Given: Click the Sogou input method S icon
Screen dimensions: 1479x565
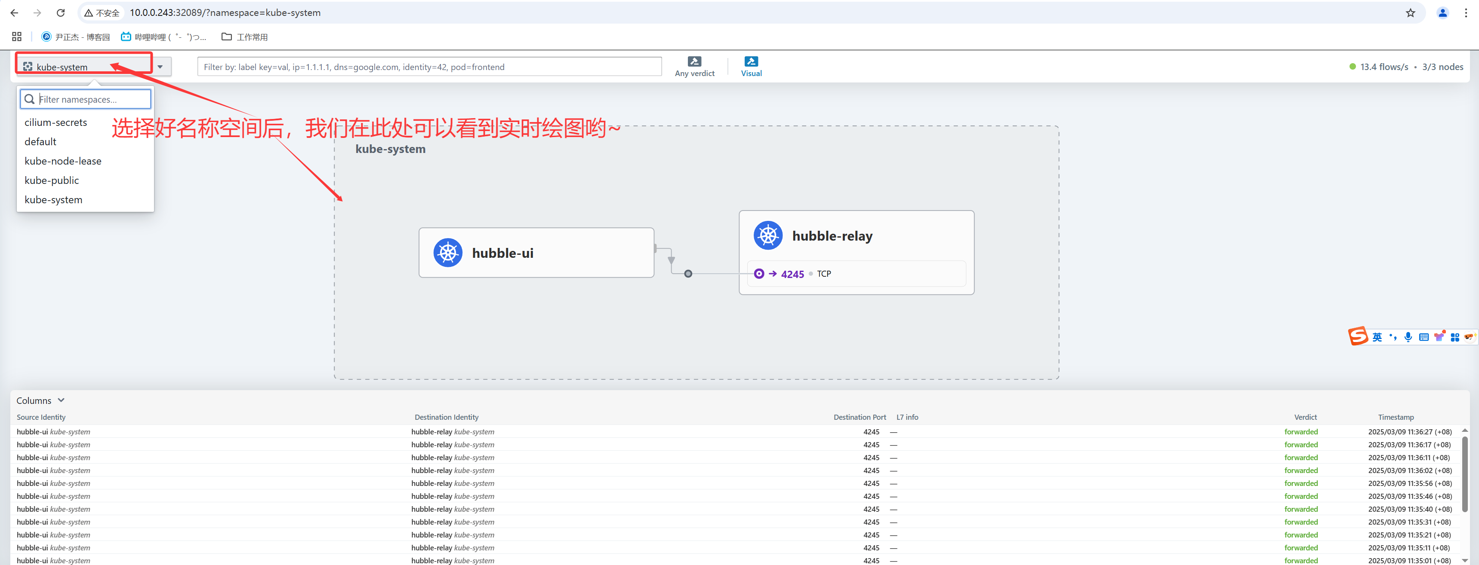Looking at the screenshot, I should (1358, 336).
